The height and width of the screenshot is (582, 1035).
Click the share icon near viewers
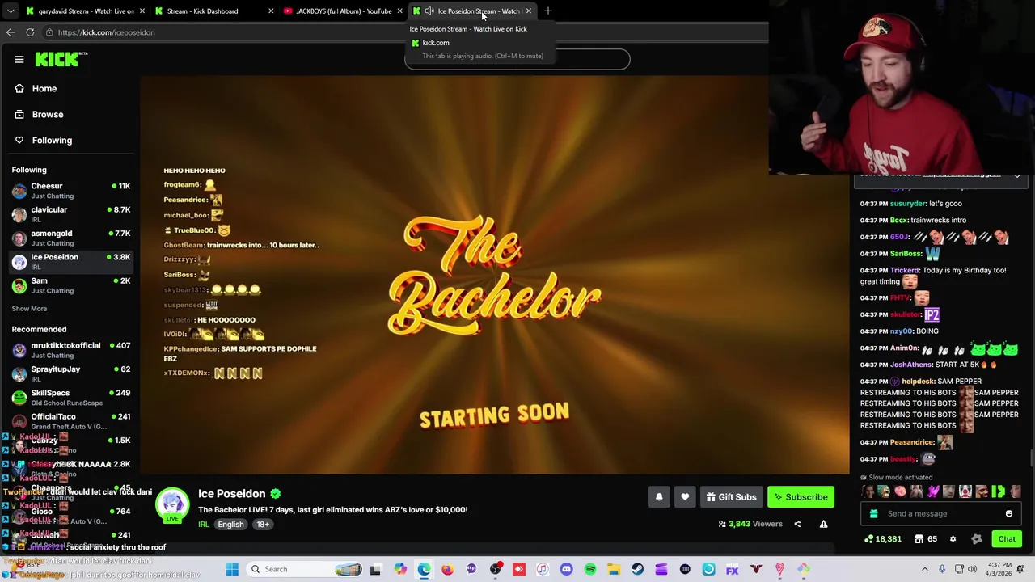[x=797, y=524]
